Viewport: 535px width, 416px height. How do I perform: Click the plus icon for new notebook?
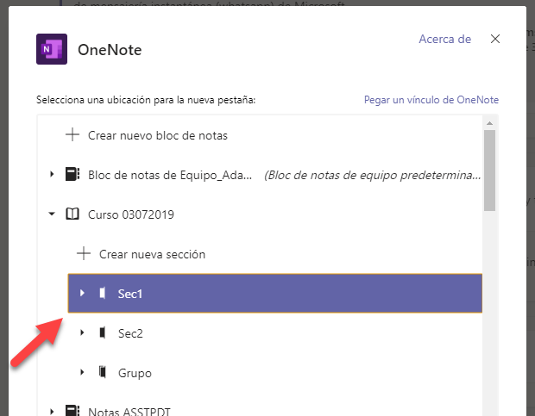tap(72, 135)
